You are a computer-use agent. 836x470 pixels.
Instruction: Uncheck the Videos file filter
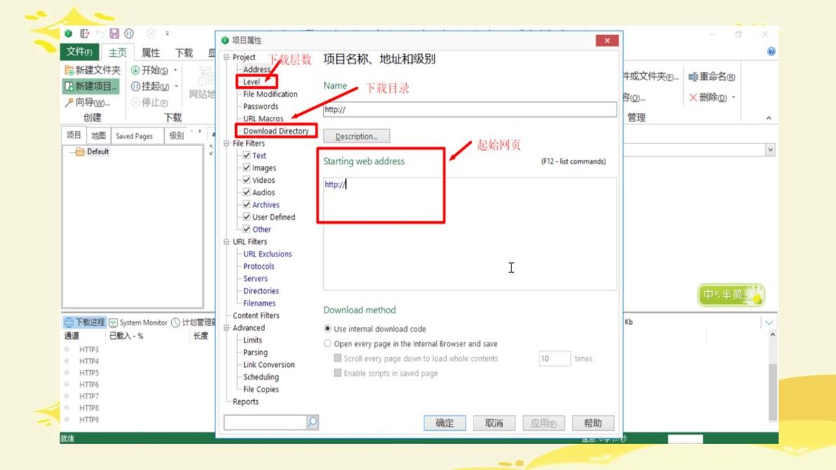pyautogui.click(x=246, y=180)
